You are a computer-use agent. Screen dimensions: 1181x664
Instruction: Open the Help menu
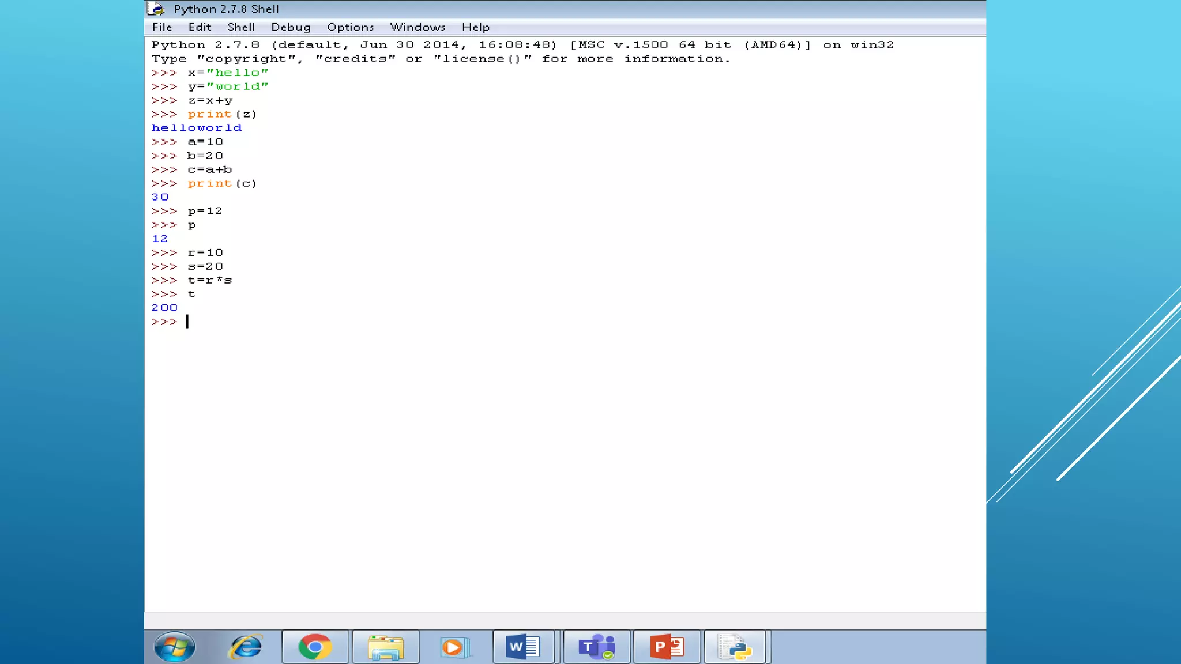475,27
